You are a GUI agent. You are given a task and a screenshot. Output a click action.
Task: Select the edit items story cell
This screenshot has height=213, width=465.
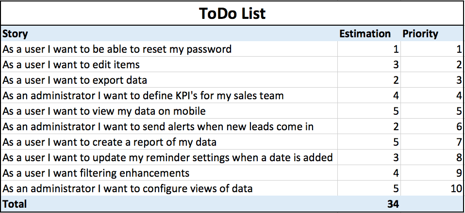click(71, 65)
